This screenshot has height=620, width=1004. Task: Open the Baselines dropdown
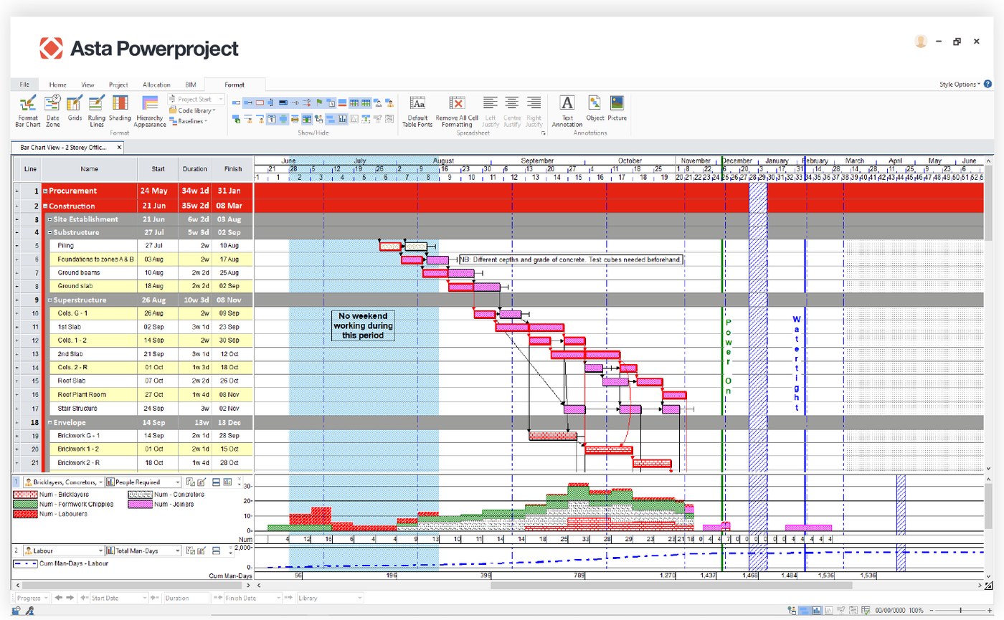point(188,121)
